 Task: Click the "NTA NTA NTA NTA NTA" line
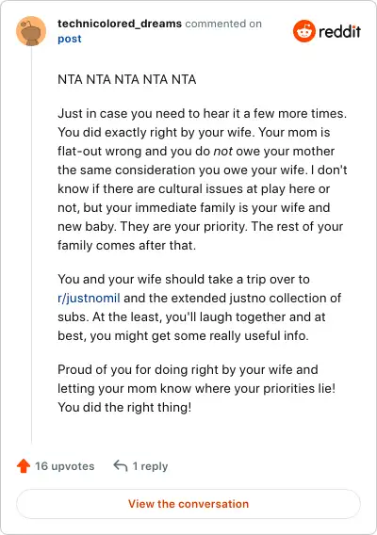coord(126,79)
